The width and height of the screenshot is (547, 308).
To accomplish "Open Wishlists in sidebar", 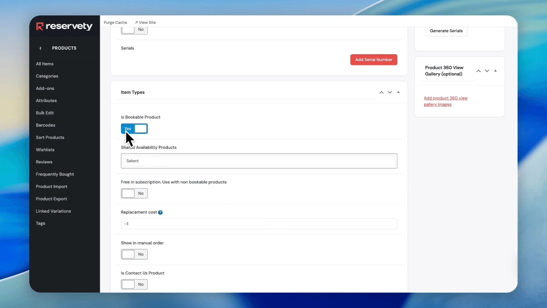I will tap(45, 150).
